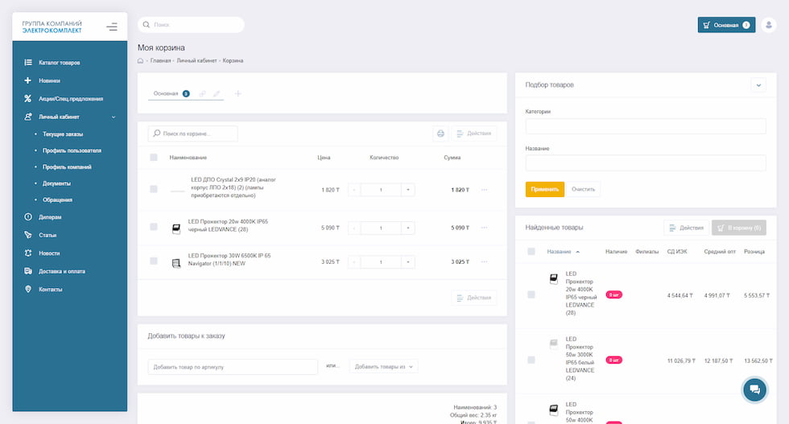Open Профиль пользователя page
Screen dimensions: 789x424
coord(72,150)
